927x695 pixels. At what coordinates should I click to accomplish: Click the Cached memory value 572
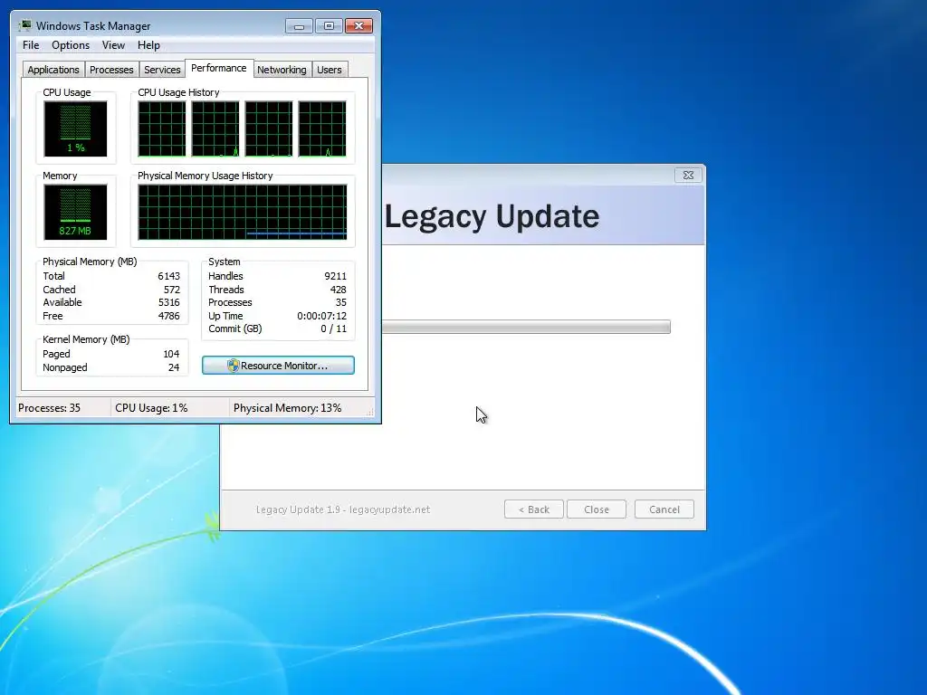pyautogui.click(x=171, y=290)
